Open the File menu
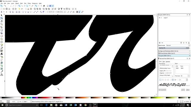The height and width of the screenshot is (107, 191). click(1, 3)
